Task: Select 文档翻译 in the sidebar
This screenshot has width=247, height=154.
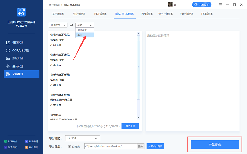Action: tap(22, 74)
